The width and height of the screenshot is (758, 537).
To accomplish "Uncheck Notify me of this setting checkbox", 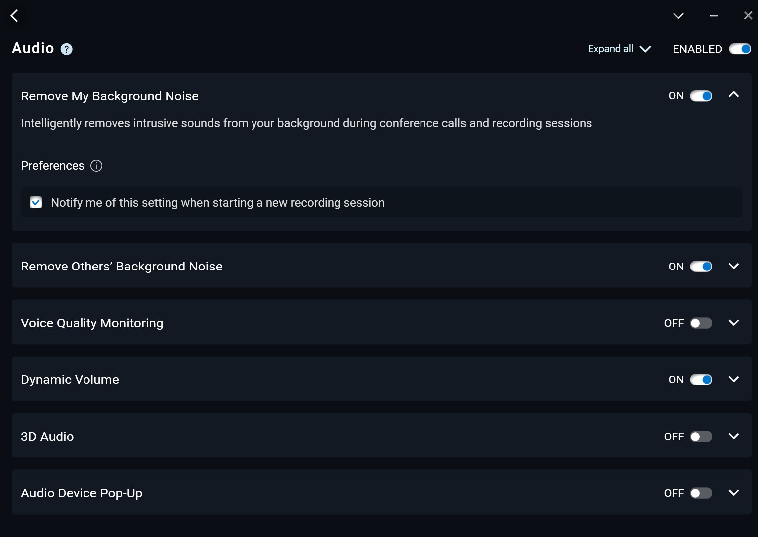I will click(36, 203).
